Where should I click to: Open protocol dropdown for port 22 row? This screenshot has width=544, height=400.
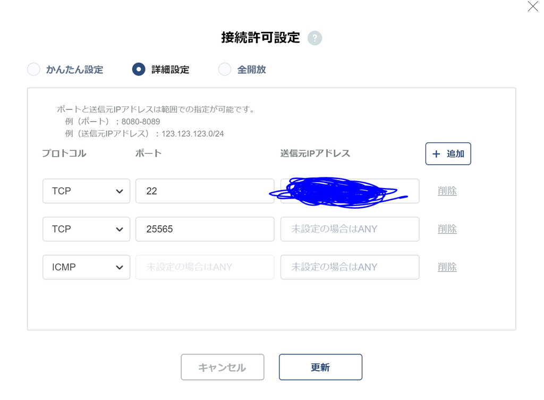(87, 191)
